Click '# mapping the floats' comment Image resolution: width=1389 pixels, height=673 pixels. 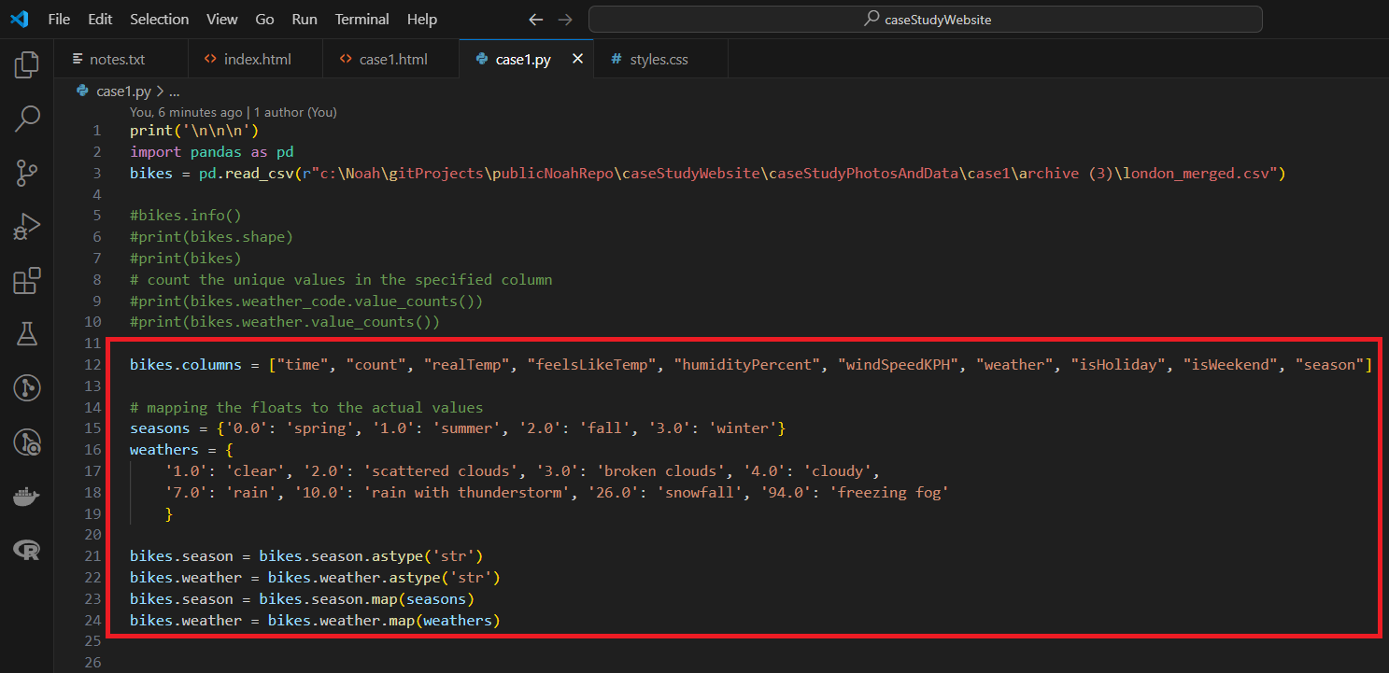coord(306,407)
